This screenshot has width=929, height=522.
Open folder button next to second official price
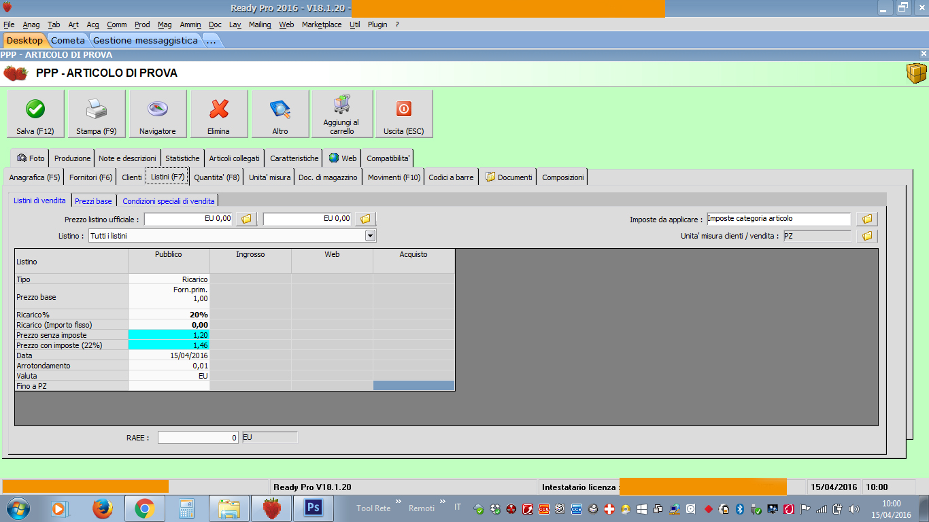[x=365, y=219]
